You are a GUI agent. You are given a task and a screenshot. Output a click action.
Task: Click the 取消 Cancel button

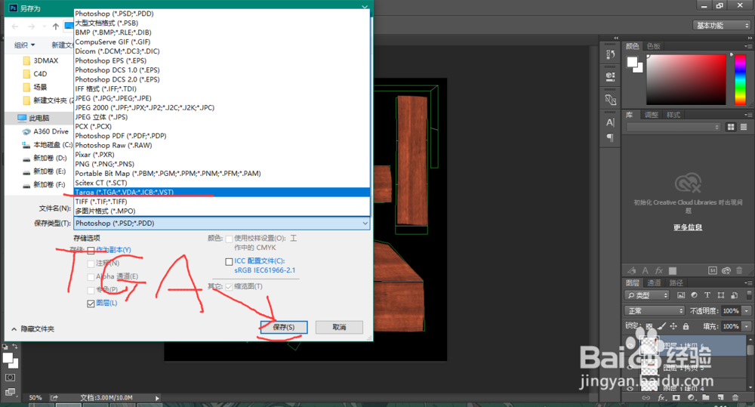(x=339, y=327)
